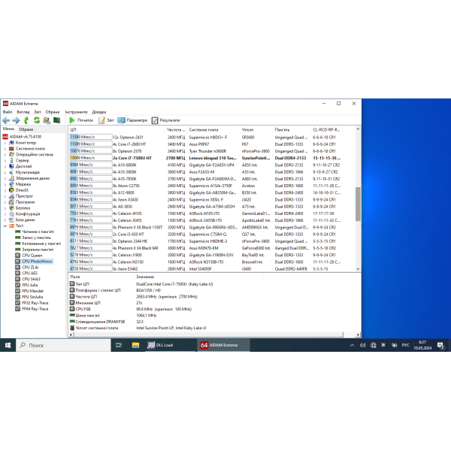The image size is (451, 451).
Task: Expand the Комп'ютер tree node
Action: coord(5,143)
